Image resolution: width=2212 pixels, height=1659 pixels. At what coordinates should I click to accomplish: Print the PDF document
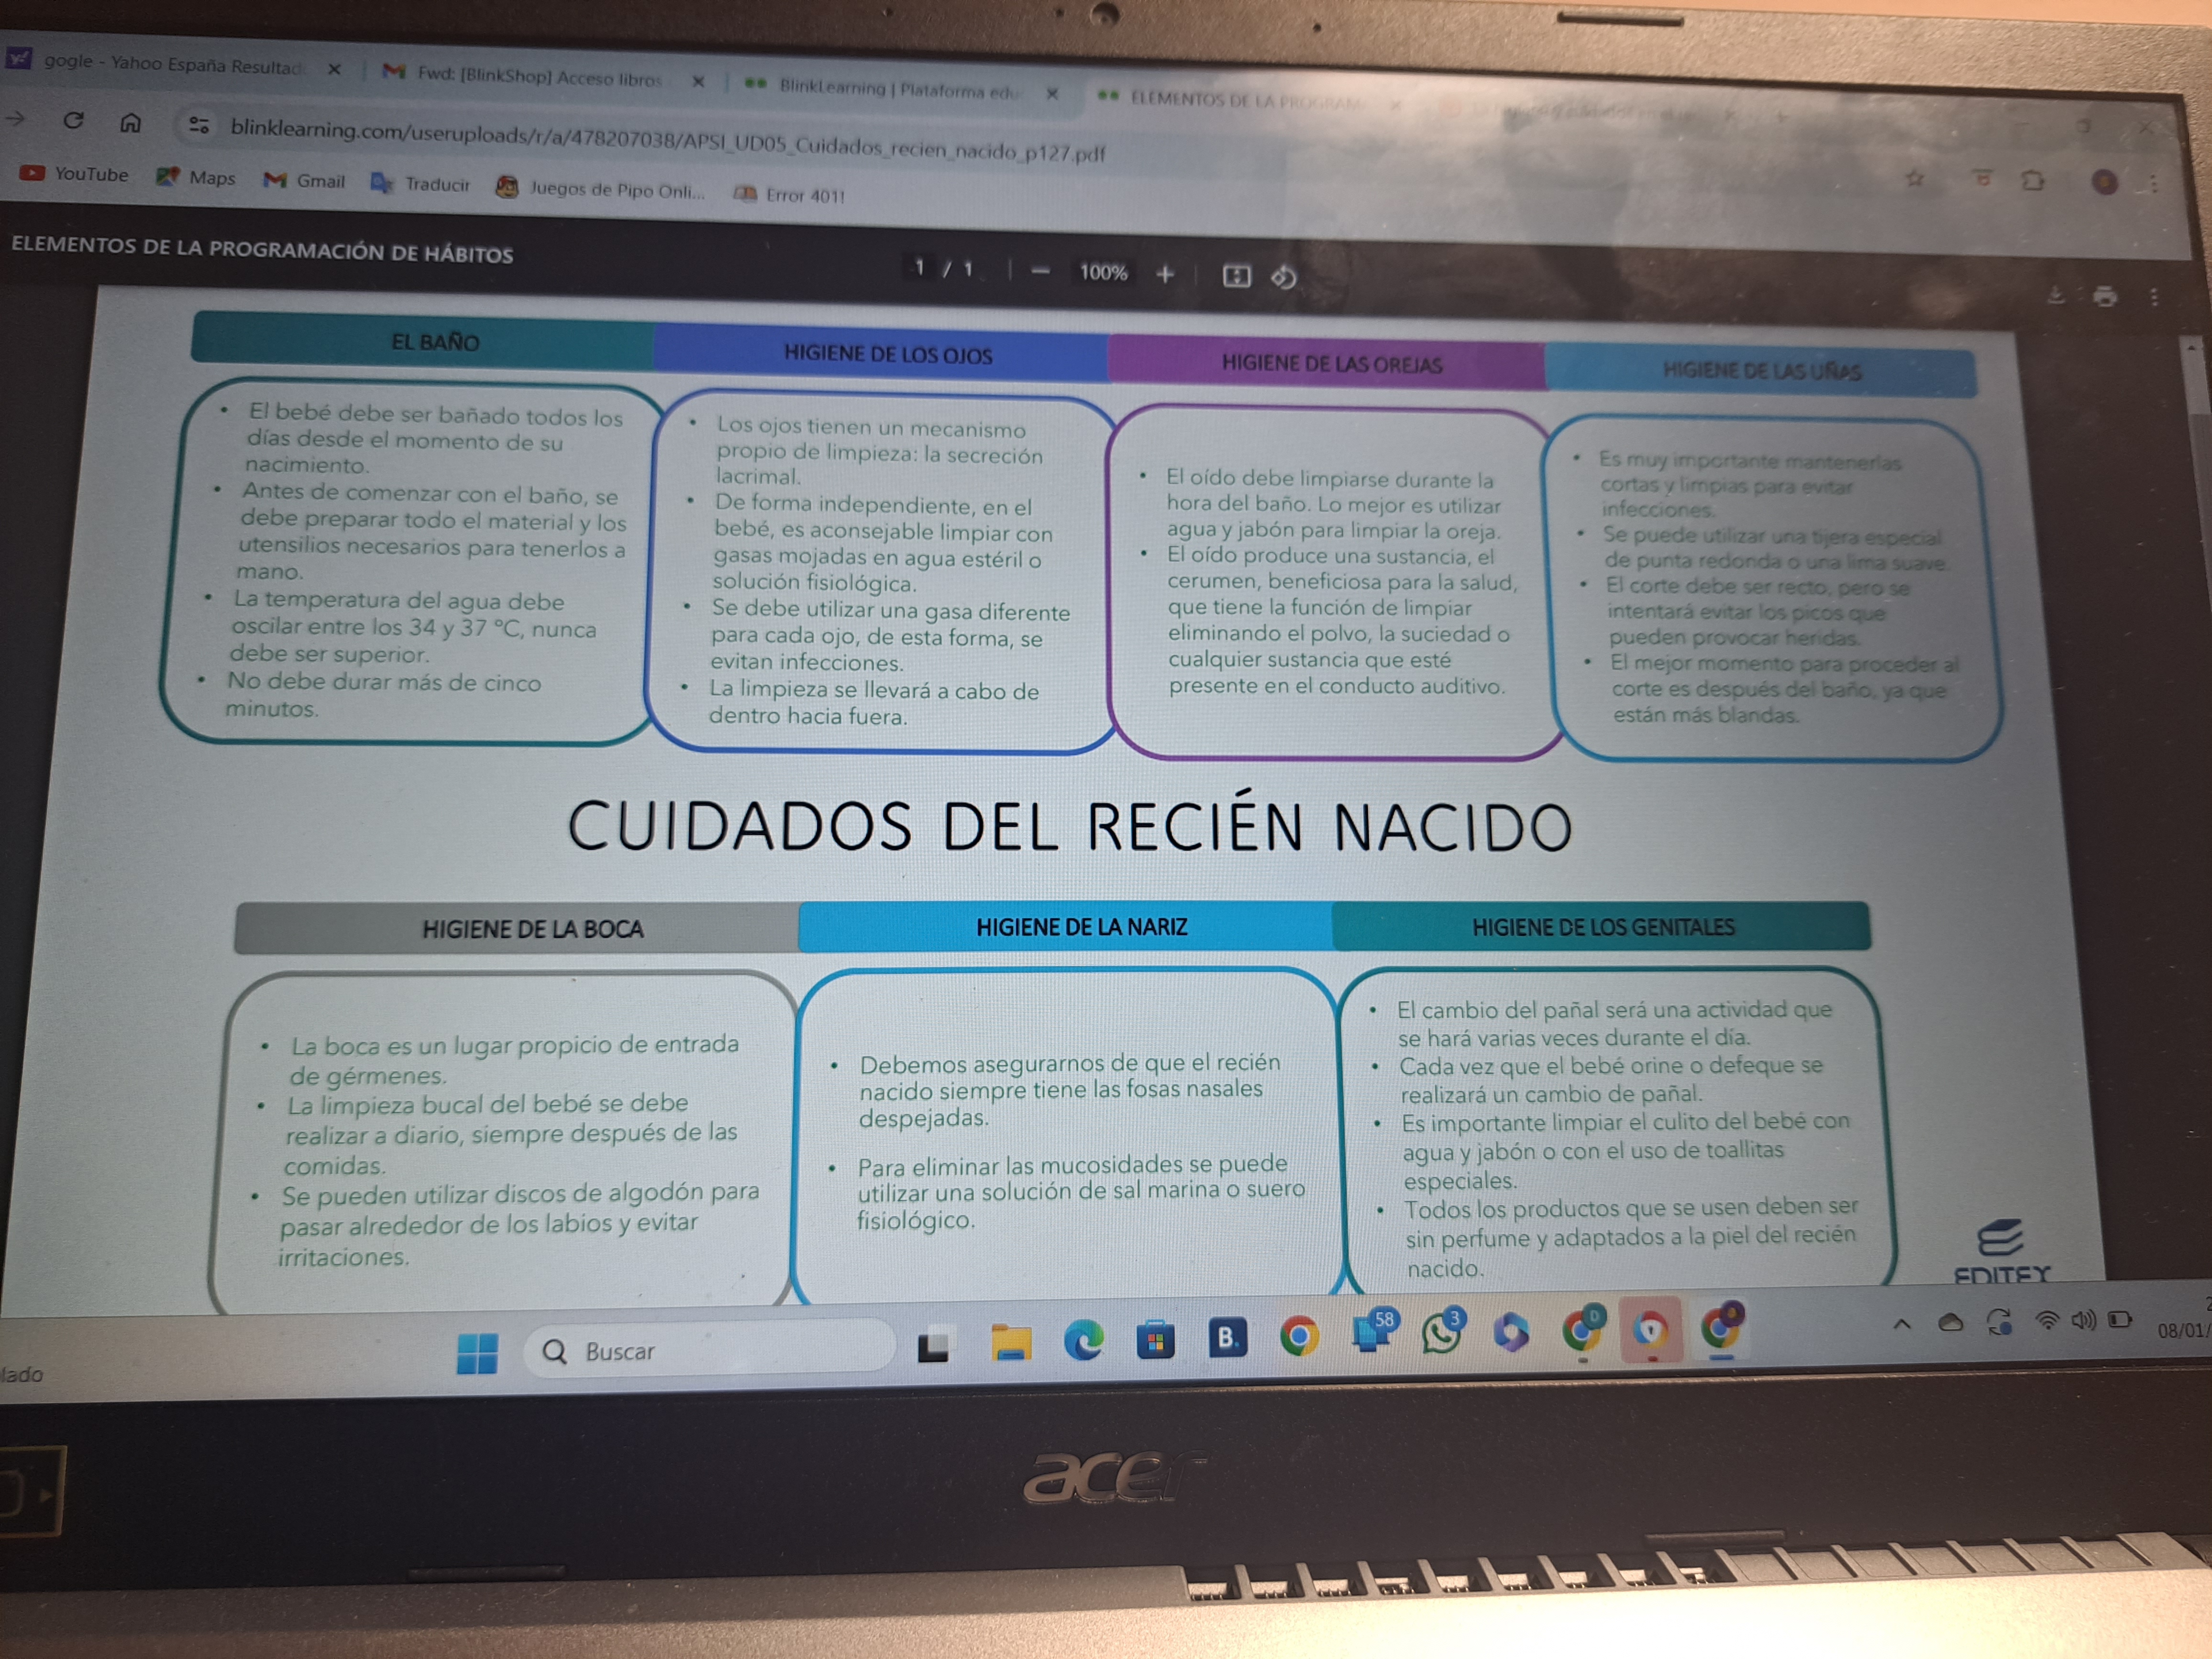(x=2104, y=296)
